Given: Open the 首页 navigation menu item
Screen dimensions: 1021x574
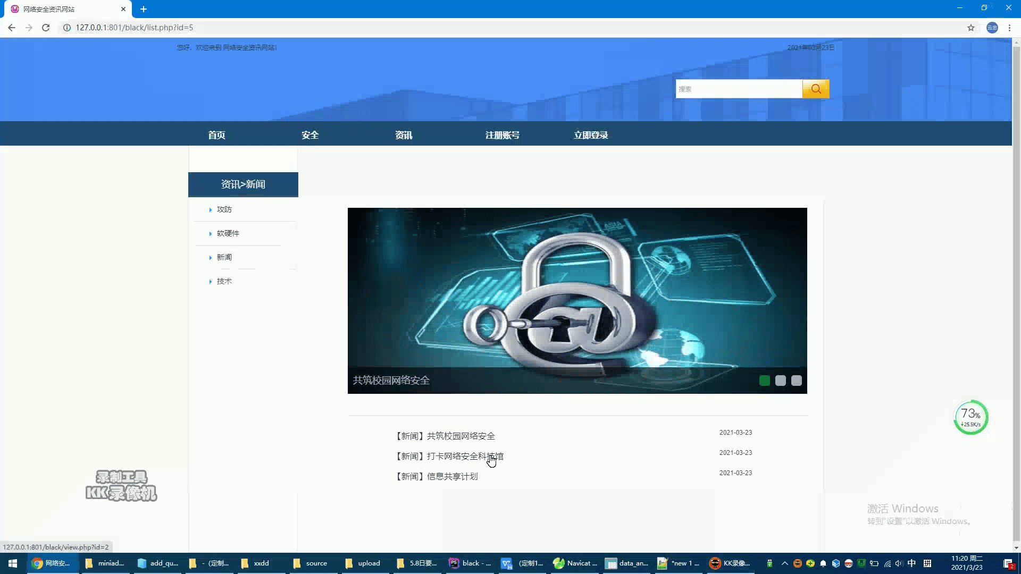Looking at the screenshot, I should pos(216,135).
